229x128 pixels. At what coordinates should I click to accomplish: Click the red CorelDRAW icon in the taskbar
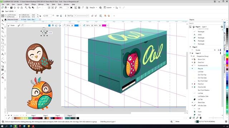(33, 126)
